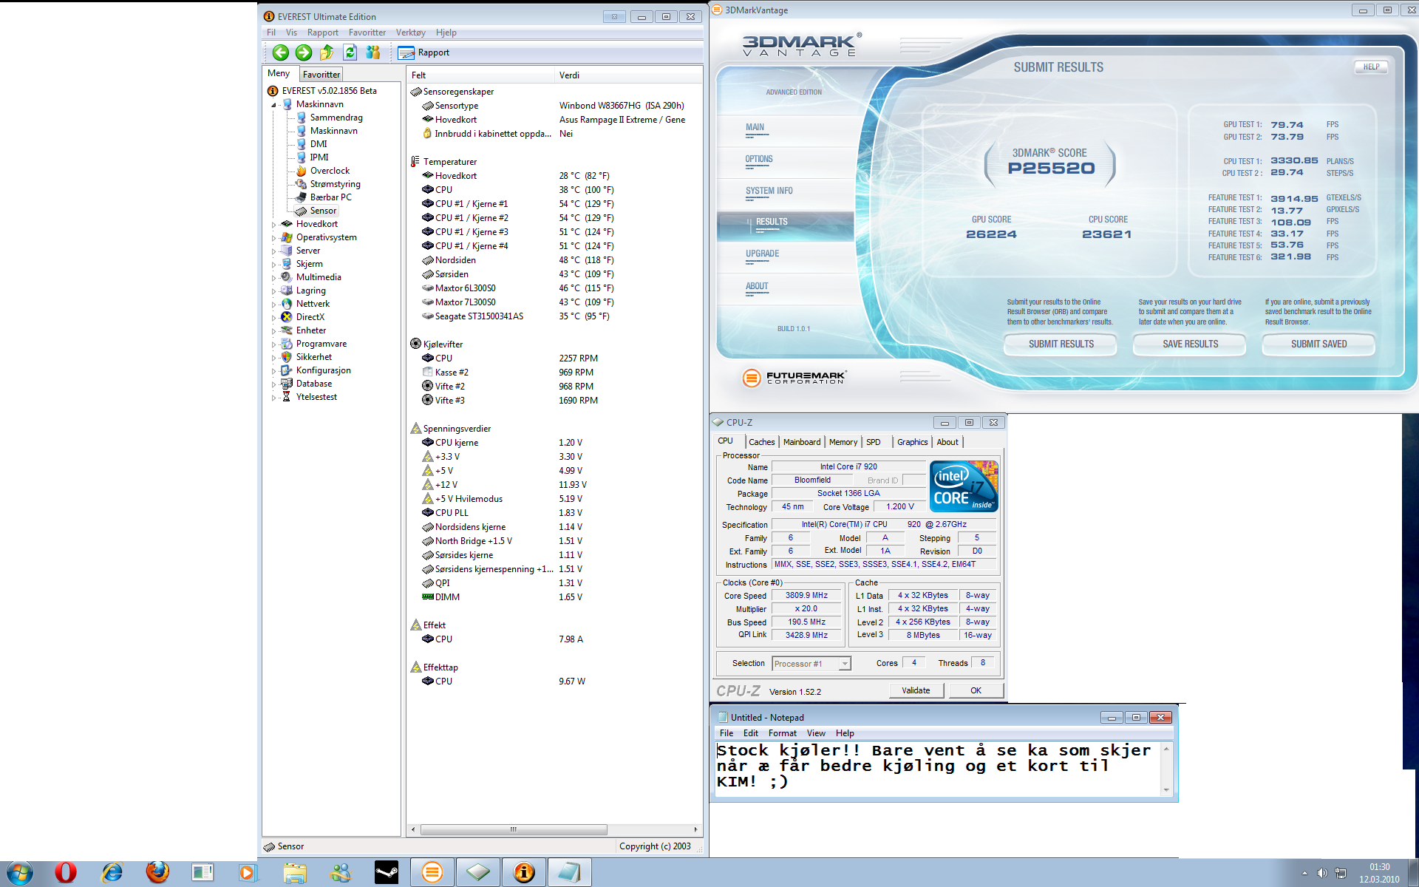Click the users icon in EVEREST toolbar
This screenshot has width=1419, height=887.
[373, 52]
